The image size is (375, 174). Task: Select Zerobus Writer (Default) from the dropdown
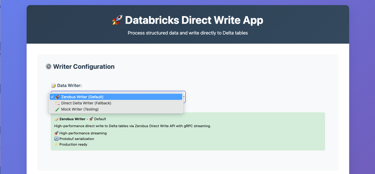pos(82,97)
